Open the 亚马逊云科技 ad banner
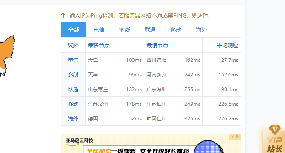 tap(151, 143)
